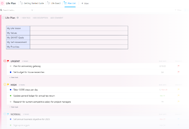189x129 pixels.
Task: Select the My SMART Goals cell
Action: [x=18, y=37]
